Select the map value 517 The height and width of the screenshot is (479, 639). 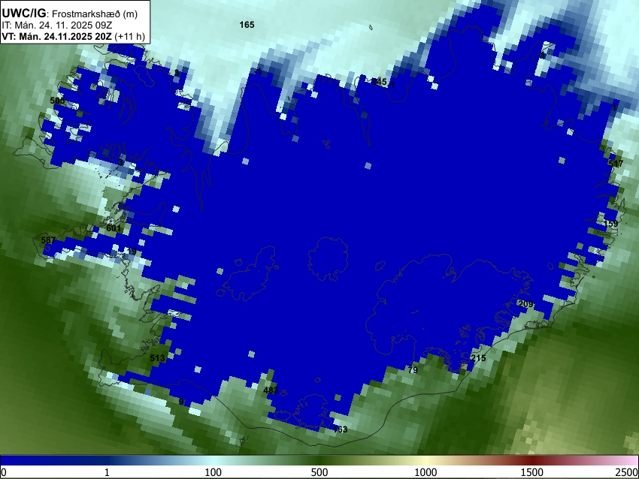click(x=616, y=164)
